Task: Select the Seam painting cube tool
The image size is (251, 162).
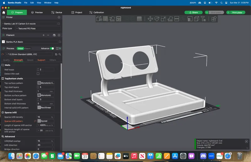Action: click(x=197, y=19)
